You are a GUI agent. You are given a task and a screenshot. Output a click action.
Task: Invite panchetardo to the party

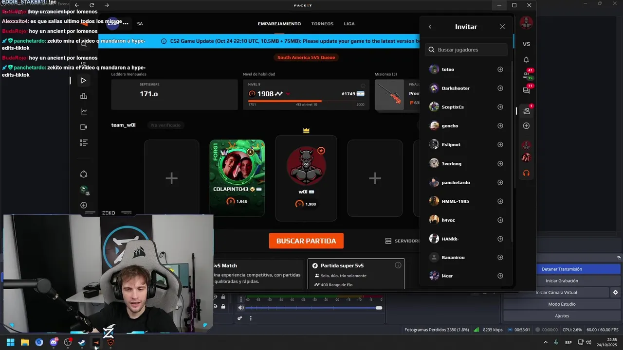500,182
